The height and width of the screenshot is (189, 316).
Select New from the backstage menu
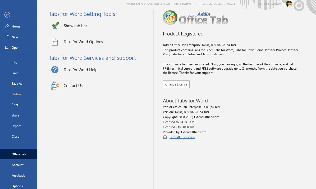pyautogui.click(x=19, y=37)
